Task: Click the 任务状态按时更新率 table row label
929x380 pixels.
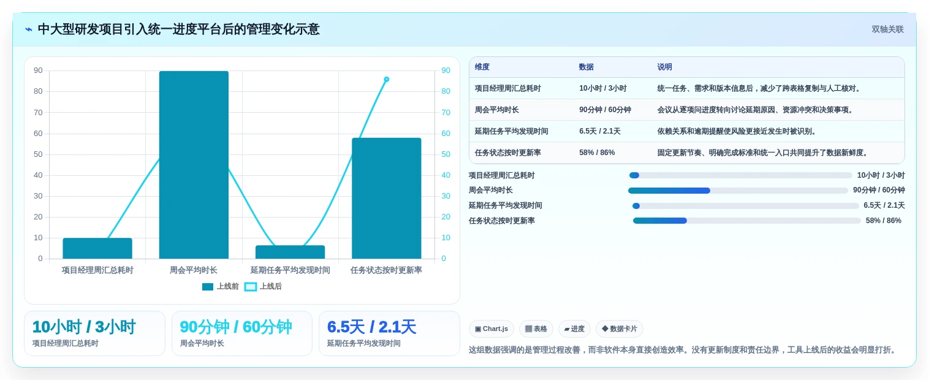Action: tap(508, 153)
